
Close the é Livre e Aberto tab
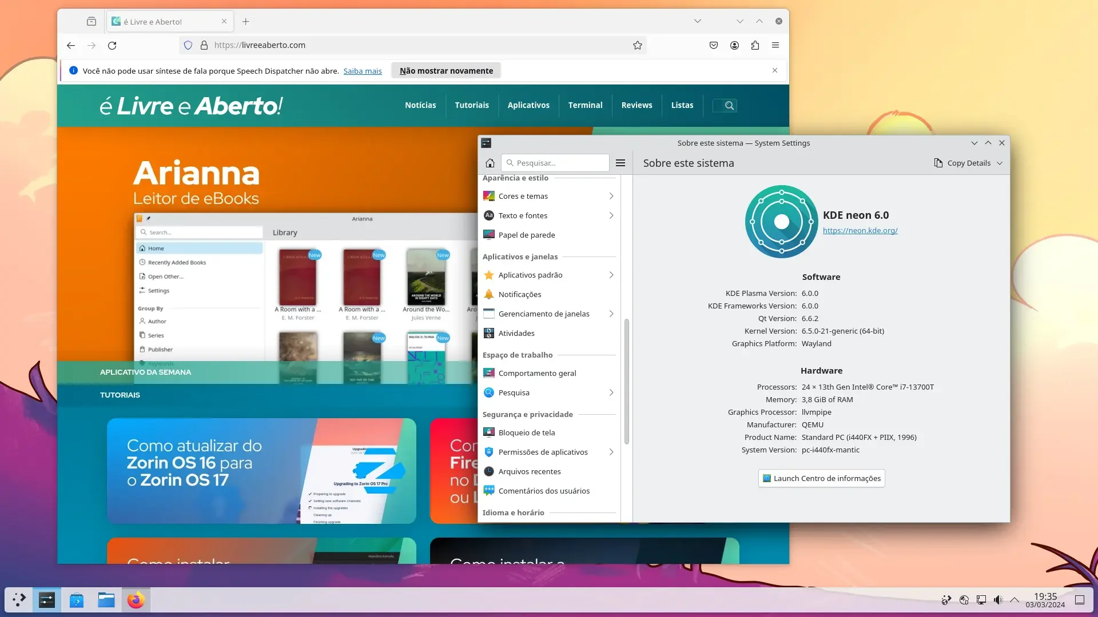pyautogui.click(x=224, y=22)
